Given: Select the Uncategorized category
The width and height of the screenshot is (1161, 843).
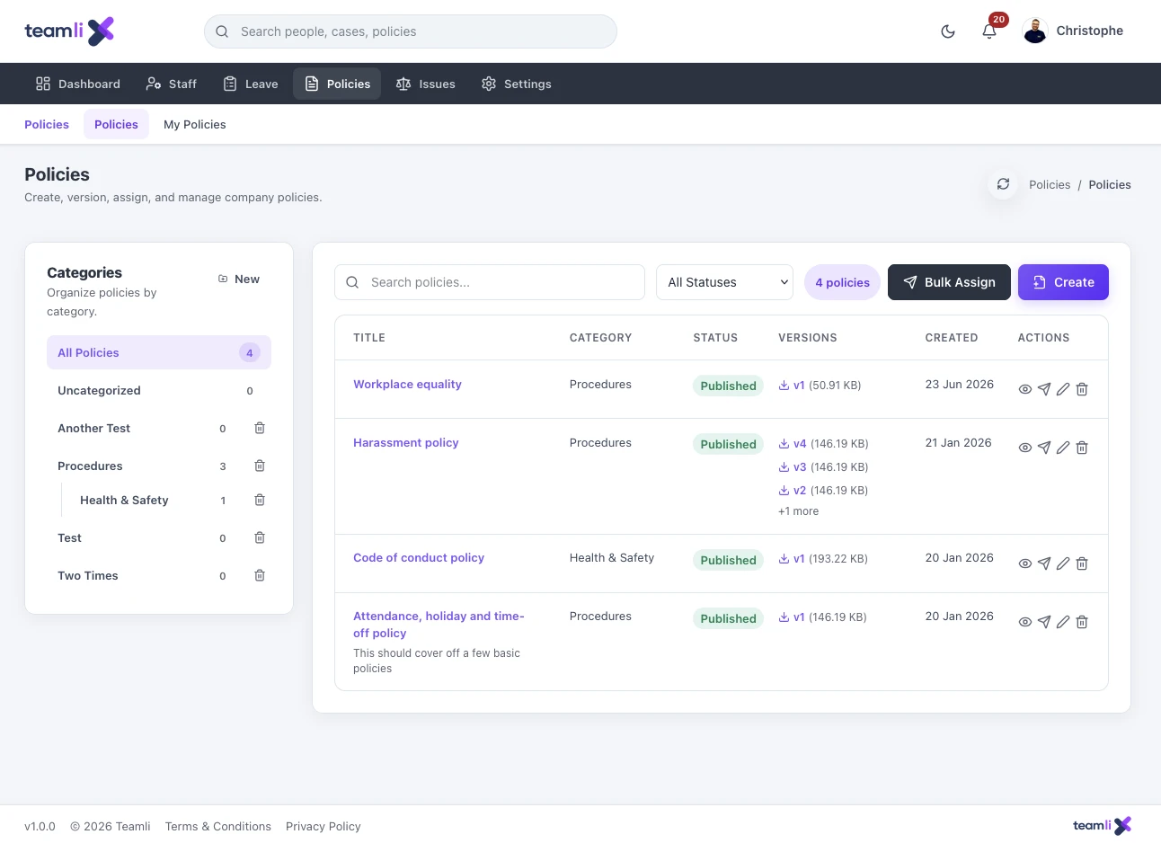Looking at the screenshot, I should (x=159, y=391).
